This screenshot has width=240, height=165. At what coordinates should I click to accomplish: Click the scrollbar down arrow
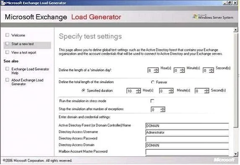tap(235, 154)
